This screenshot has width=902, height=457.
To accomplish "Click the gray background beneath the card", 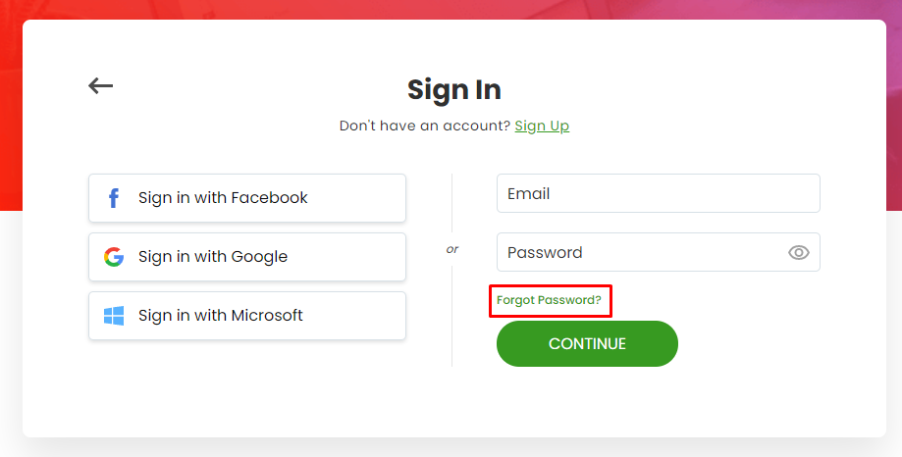I will coord(451,448).
